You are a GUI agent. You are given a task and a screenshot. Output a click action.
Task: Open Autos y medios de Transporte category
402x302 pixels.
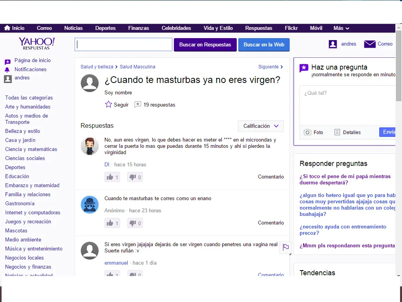27,119
